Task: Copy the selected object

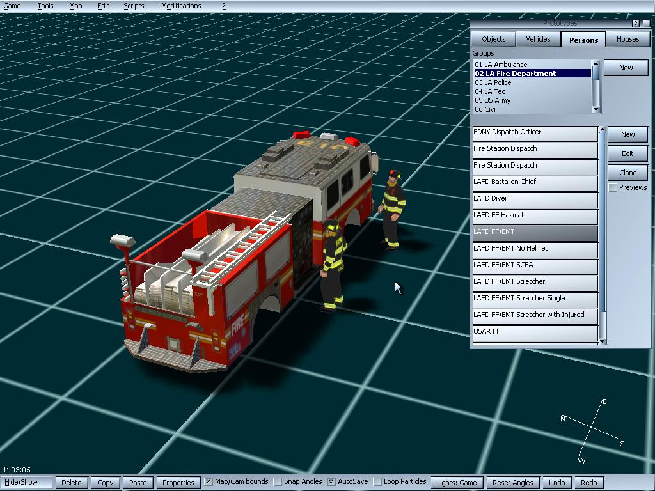Action: point(106,483)
